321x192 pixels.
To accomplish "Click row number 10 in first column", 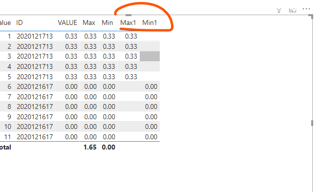I will pyautogui.click(x=8, y=127).
